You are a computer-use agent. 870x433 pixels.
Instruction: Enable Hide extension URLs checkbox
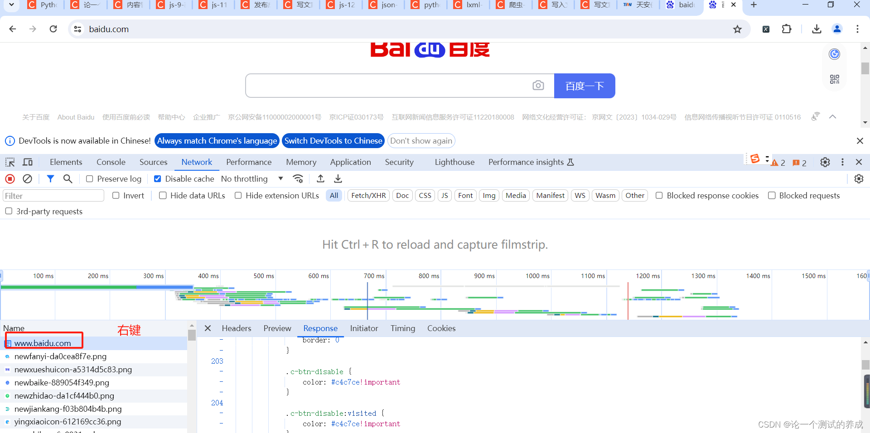point(238,196)
